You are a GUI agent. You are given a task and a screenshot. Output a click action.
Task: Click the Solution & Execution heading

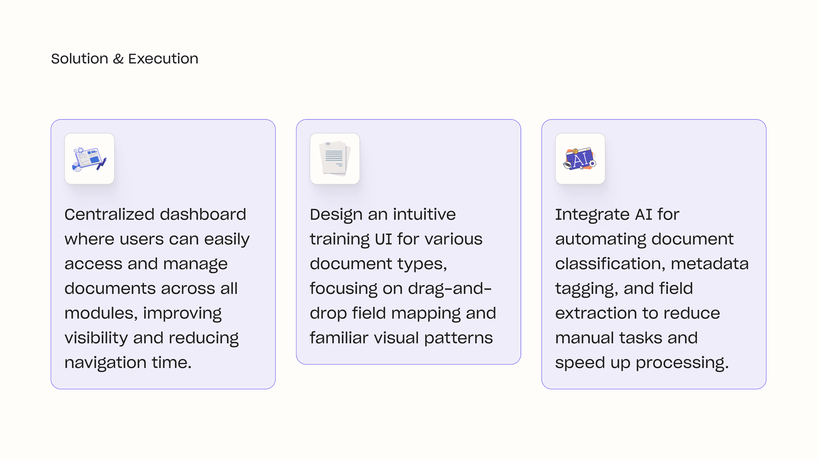(x=125, y=59)
